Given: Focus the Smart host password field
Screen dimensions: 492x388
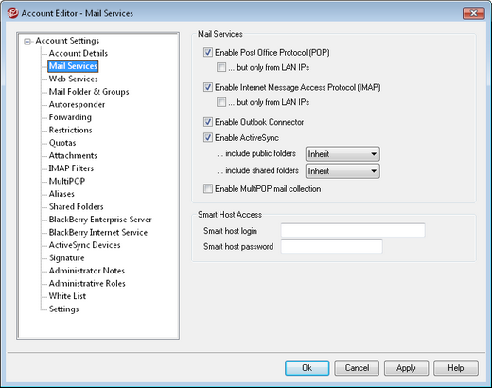Looking at the screenshot, I should pos(332,246).
